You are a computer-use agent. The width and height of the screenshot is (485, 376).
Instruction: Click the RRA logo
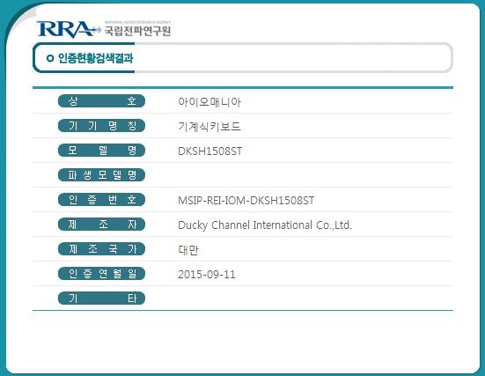click(x=69, y=30)
